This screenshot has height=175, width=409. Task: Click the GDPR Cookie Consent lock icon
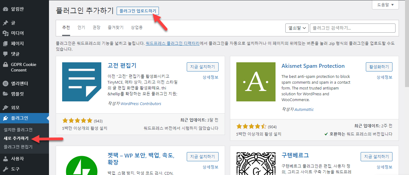(x=5, y=64)
